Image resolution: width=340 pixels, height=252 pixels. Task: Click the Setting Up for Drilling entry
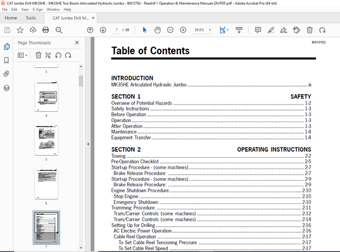pyautogui.click(x=211, y=225)
